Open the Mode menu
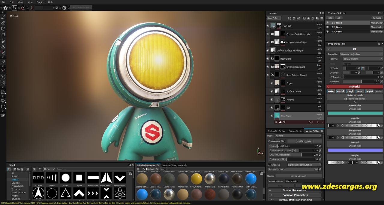This screenshot has height=205, width=384. (20, 2)
